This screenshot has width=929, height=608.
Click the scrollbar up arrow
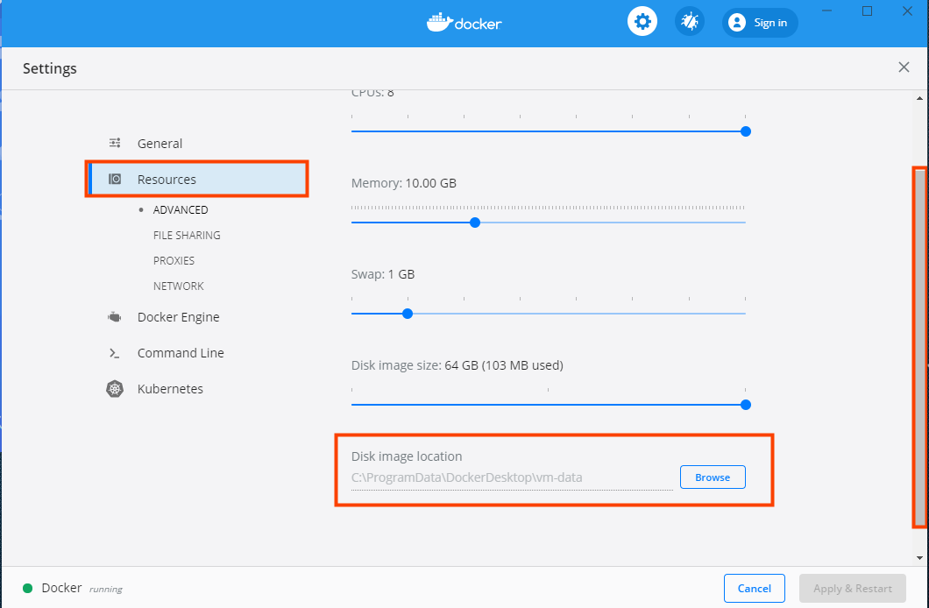[919, 98]
